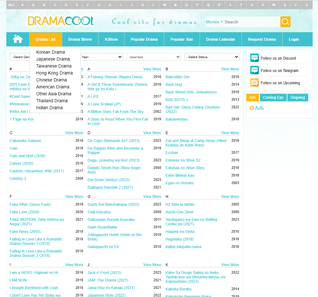This screenshot has width=318, height=297.
Task: Filter by letter Z in alphabet bar
Action: pyautogui.click(x=307, y=5)
